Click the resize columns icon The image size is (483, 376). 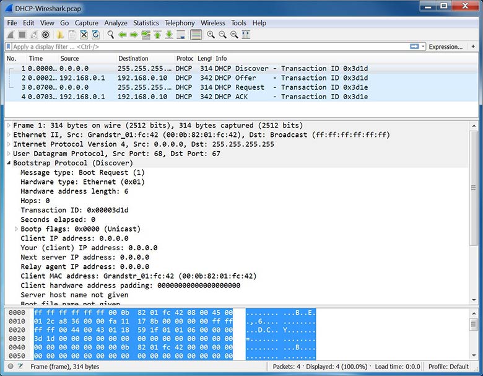coord(246,35)
